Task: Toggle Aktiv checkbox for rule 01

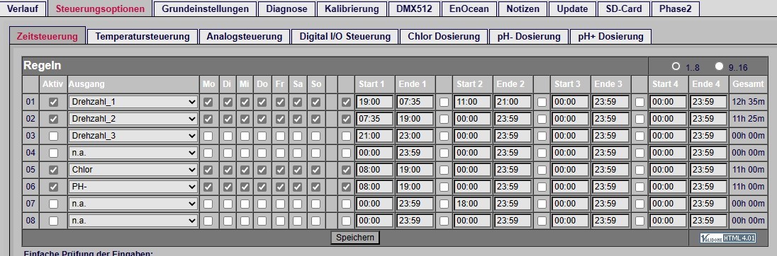Action: 53,102
